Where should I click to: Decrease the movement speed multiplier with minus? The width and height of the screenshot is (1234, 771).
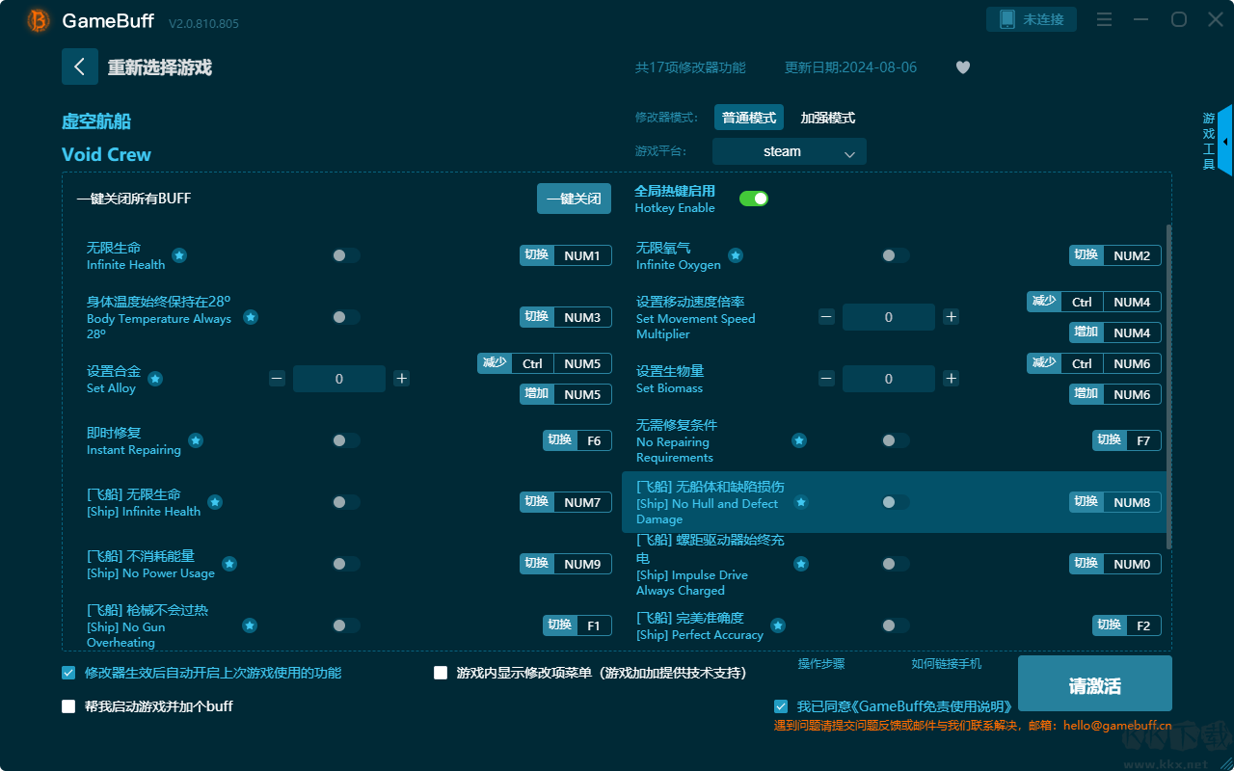pyautogui.click(x=827, y=317)
